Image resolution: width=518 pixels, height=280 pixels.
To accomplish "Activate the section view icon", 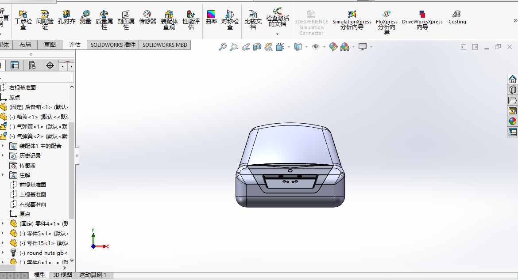I will [x=257, y=47].
